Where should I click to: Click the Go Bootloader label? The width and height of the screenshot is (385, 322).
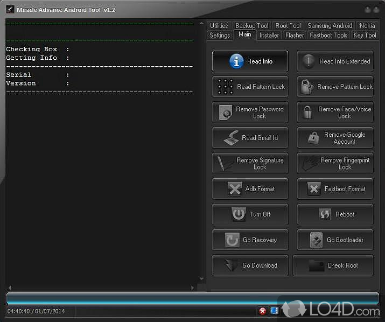click(345, 240)
